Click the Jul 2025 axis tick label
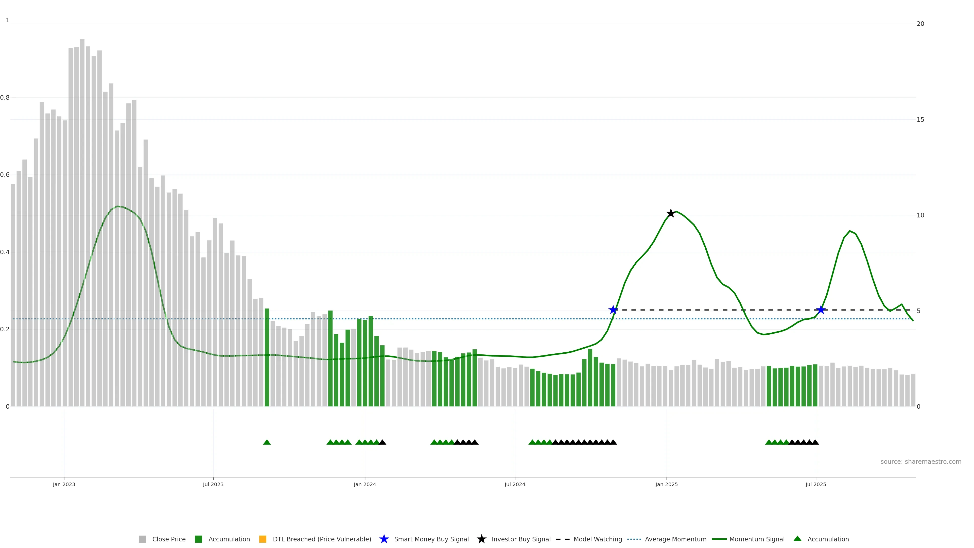 [815, 485]
